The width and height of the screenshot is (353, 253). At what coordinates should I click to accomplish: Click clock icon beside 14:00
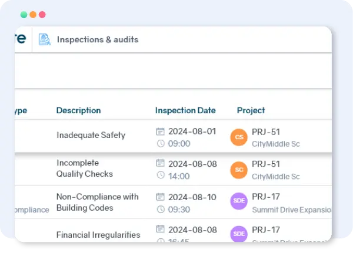(x=160, y=176)
